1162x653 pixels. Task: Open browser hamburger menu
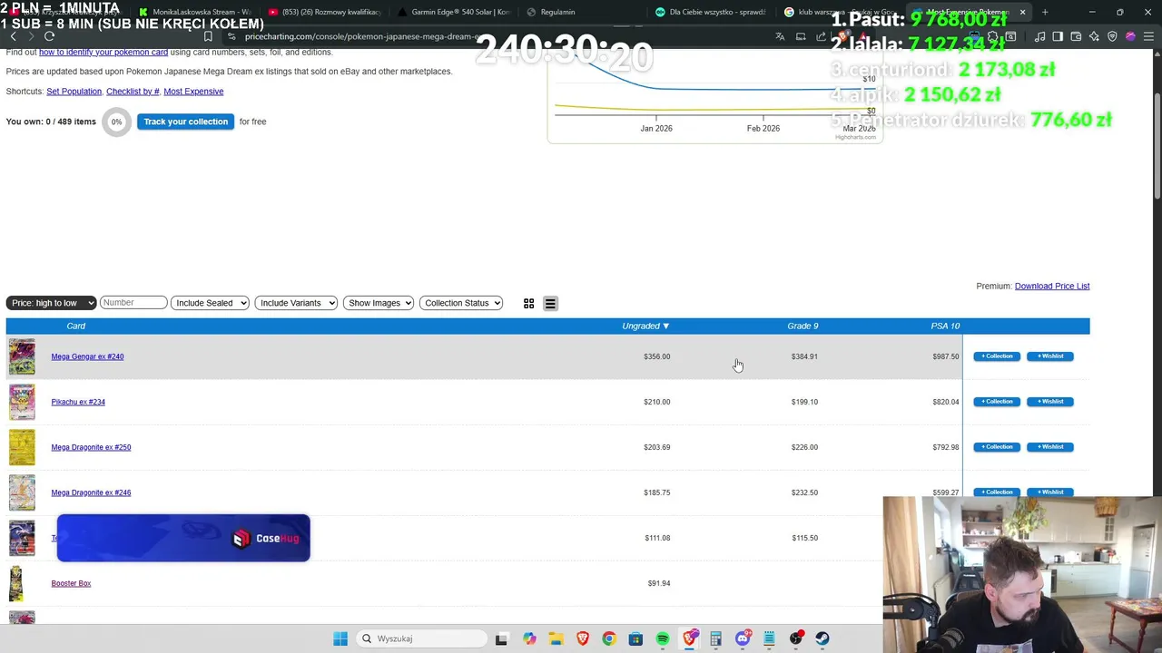click(1148, 36)
